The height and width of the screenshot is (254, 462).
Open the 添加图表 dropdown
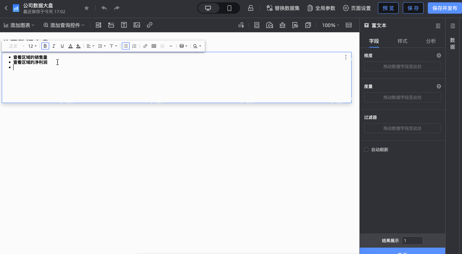click(19, 25)
